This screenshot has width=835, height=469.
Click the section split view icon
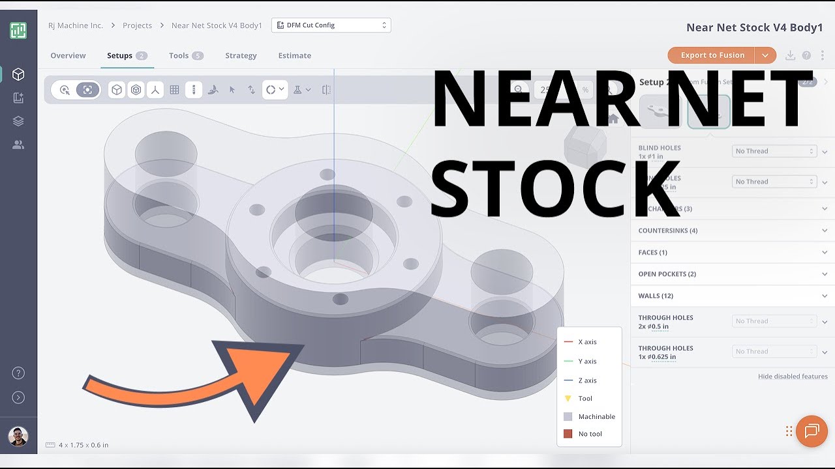(x=327, y=90)
